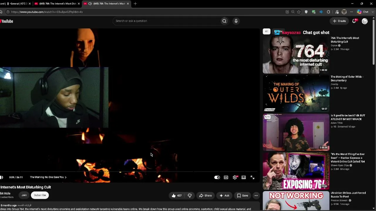The image size is (376, 211).
Task: Visit the Preston Stewart channel
Action: pos(339,200)
